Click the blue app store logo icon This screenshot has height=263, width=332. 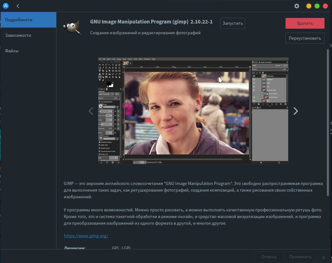coord(6,6)
